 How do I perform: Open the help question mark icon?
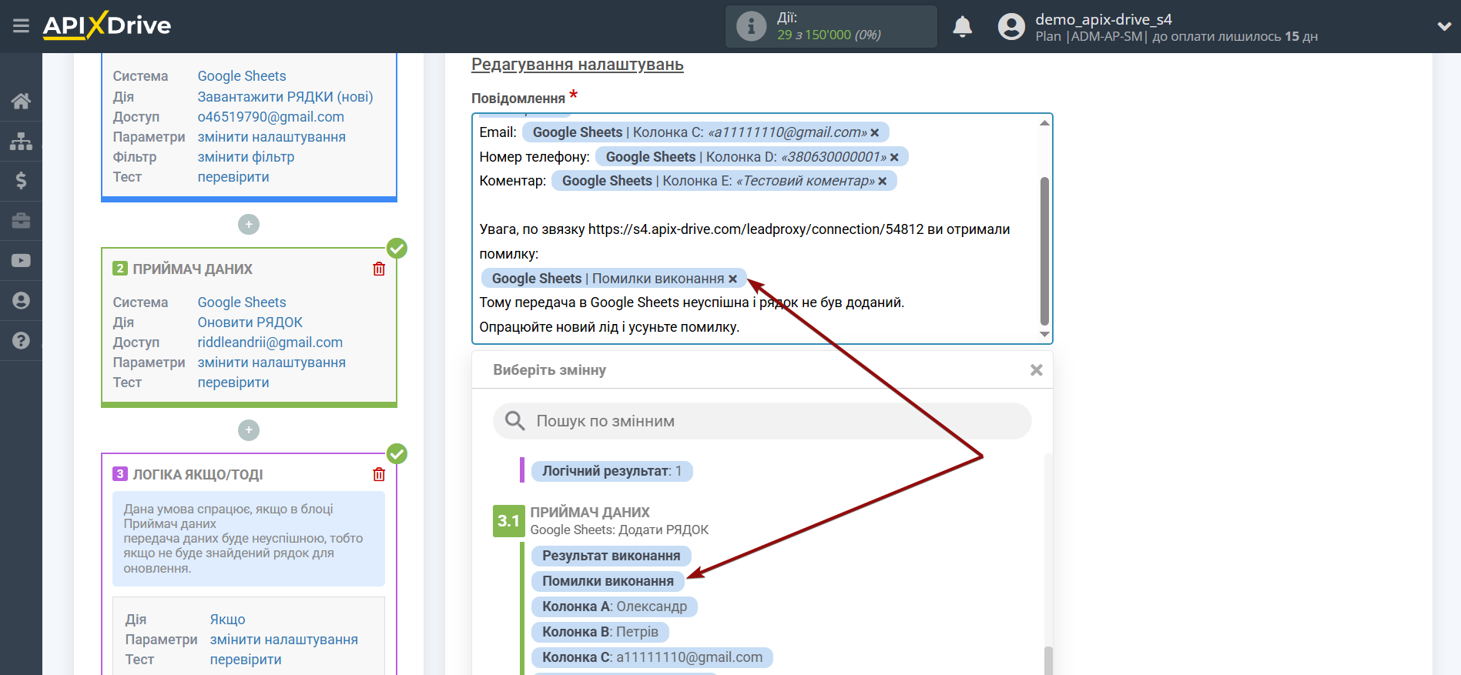tap(21, 340)
